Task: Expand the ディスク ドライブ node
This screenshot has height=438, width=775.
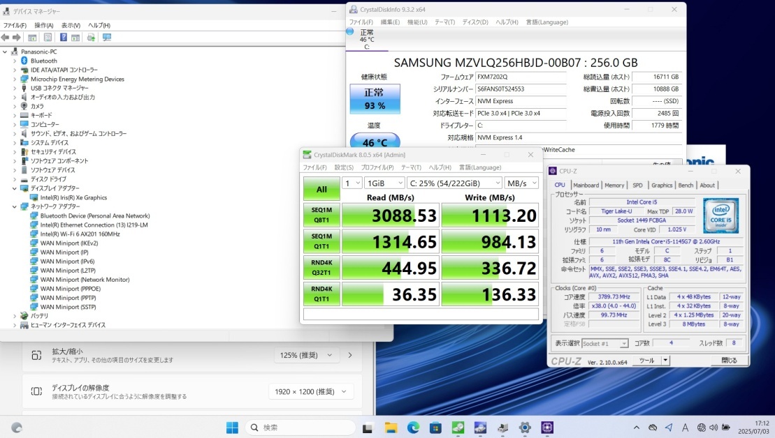Action: [x=15, y=179]
